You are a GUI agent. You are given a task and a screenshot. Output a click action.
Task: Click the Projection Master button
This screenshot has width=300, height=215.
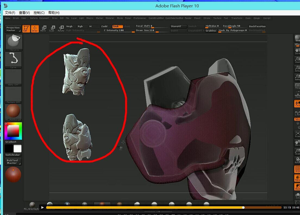[x=13, y=29]
